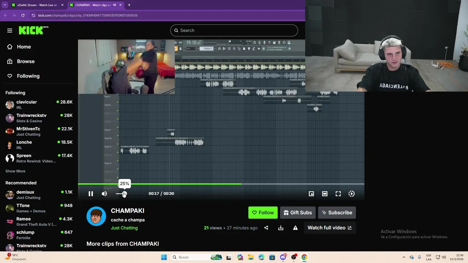Open player settings quality icon
This screenshot has height=263, width=468.
[351, 194]
